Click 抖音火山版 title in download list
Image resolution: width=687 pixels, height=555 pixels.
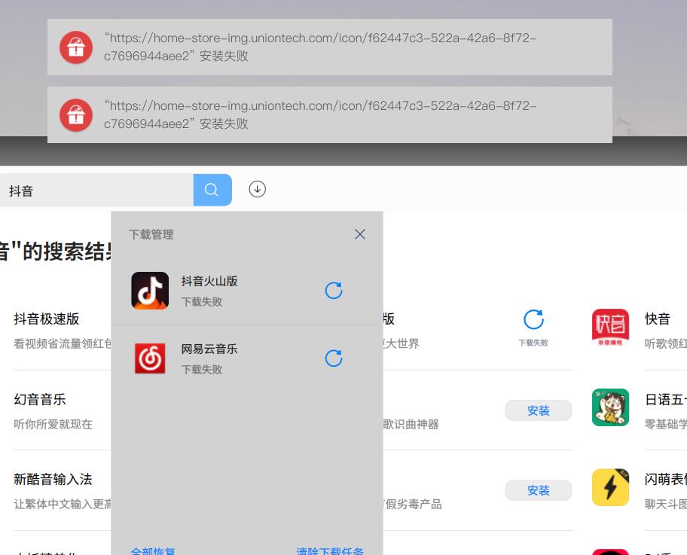coord(209,281)
